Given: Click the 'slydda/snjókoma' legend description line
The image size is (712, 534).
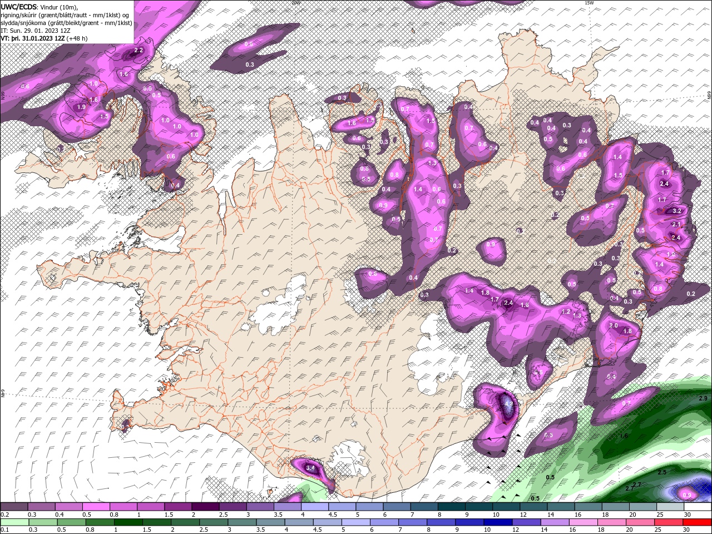Looking at the screenshot, I should click(66, 23).
